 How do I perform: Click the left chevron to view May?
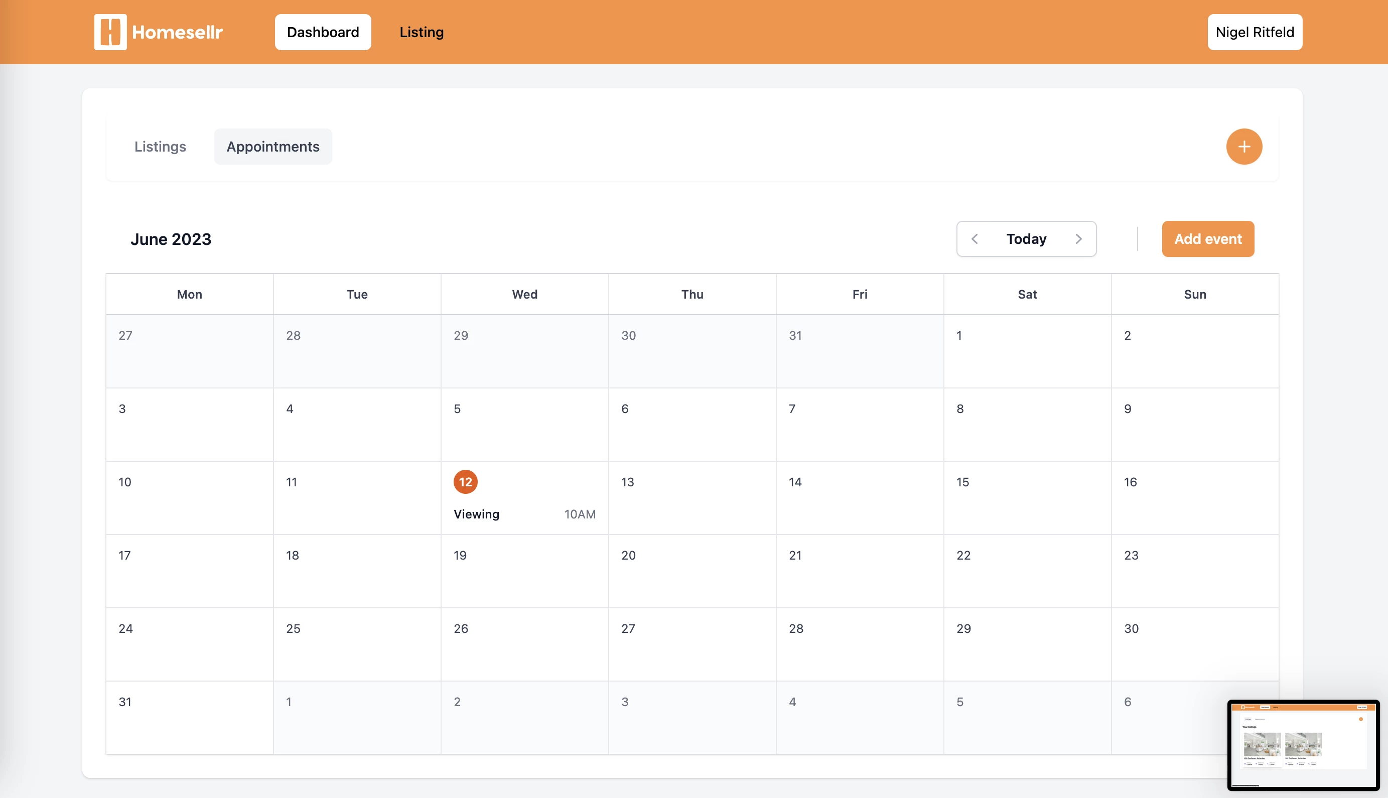click(x=976, y=239)
